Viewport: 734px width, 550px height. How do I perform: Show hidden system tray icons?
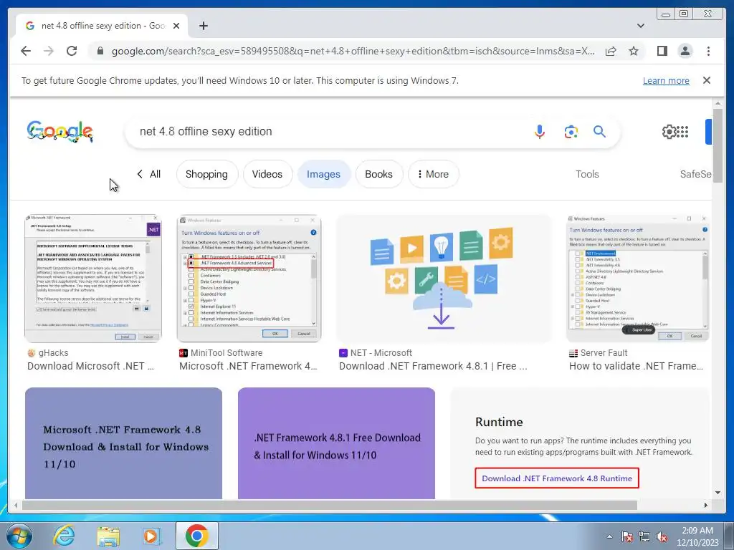point(609,537)
